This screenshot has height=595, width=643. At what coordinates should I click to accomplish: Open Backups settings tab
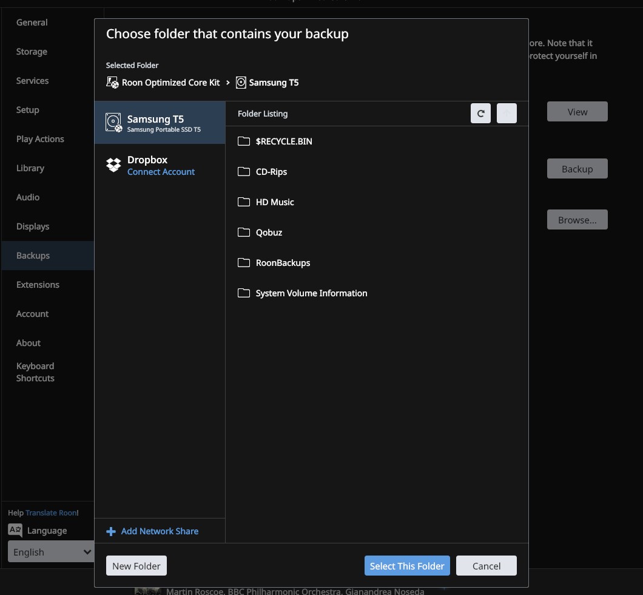click(47, 256)
